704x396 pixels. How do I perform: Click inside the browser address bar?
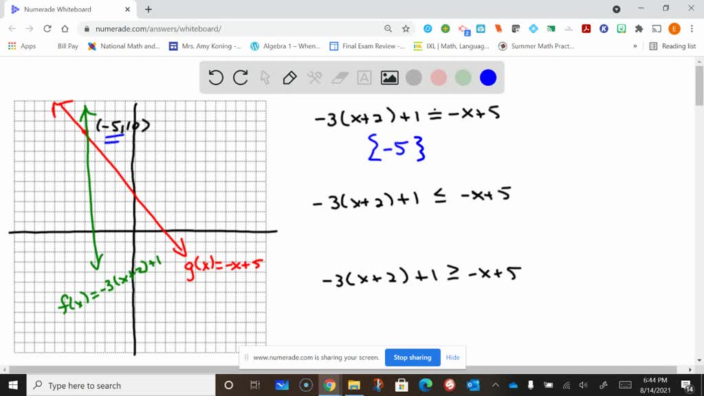coord(206,30)
